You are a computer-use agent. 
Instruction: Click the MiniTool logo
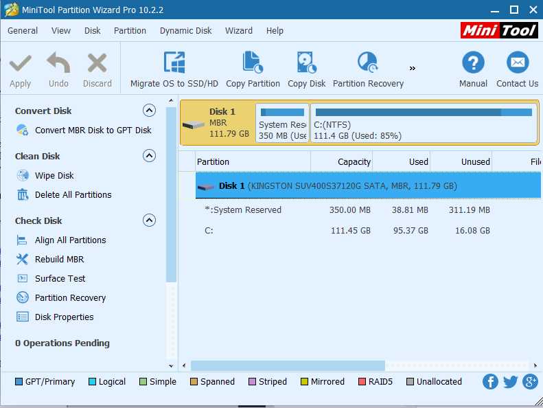click(x=499, y=30)
